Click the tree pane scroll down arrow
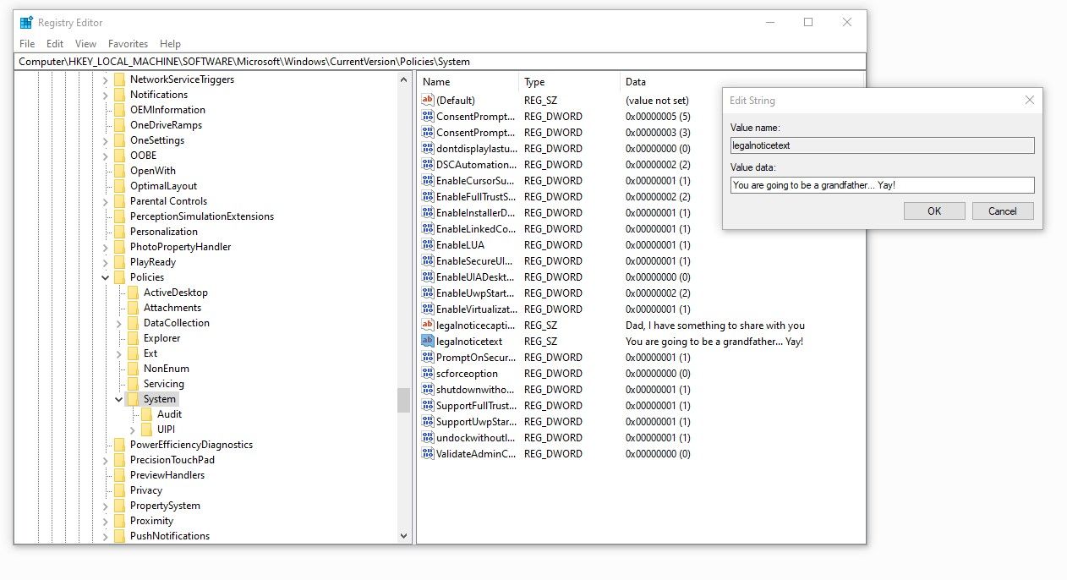The width and height of the screenshot is (1067, 580). click(403, 535)
